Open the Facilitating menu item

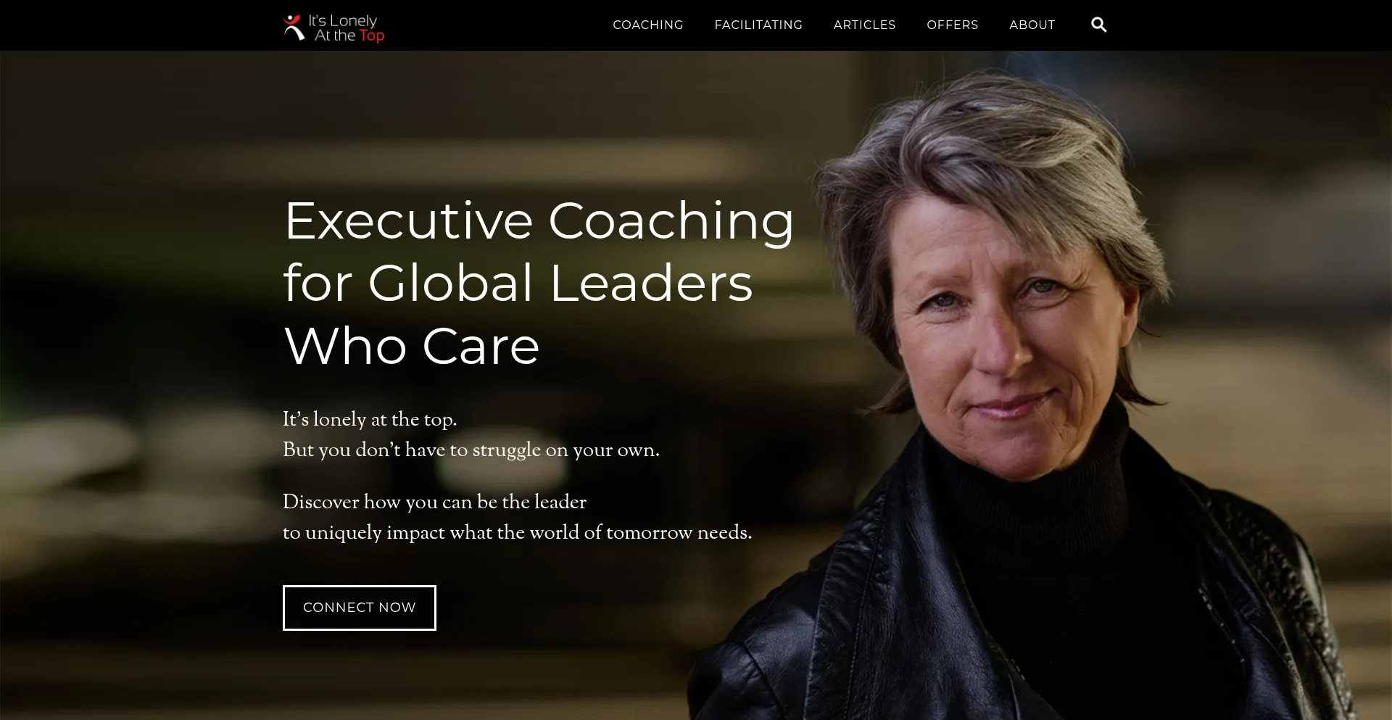tap(758, 25)
